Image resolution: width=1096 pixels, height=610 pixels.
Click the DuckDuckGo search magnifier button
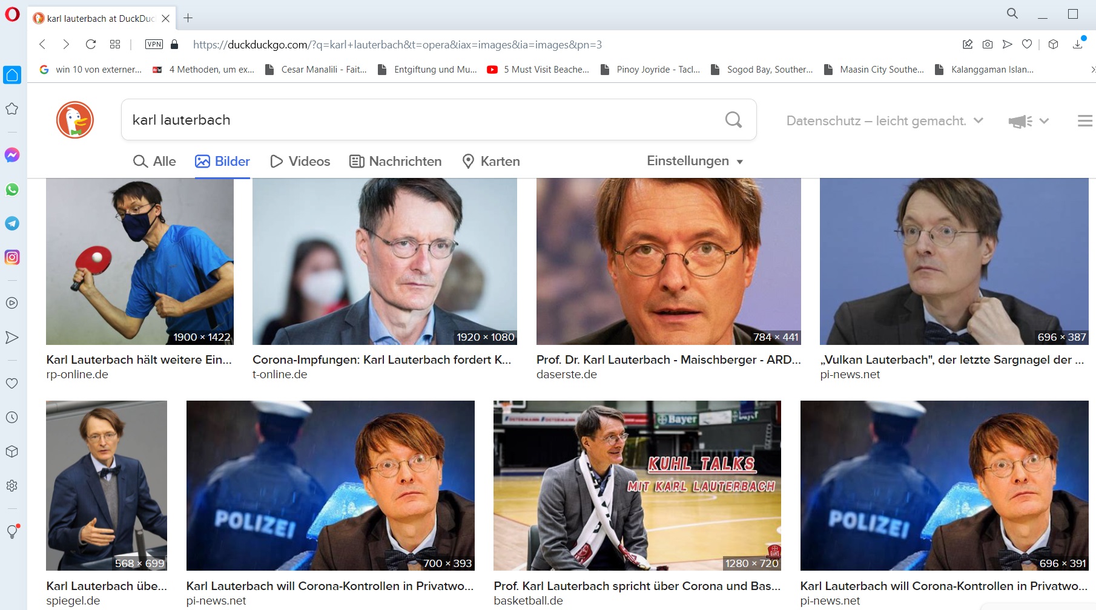[x=733, y=120]
